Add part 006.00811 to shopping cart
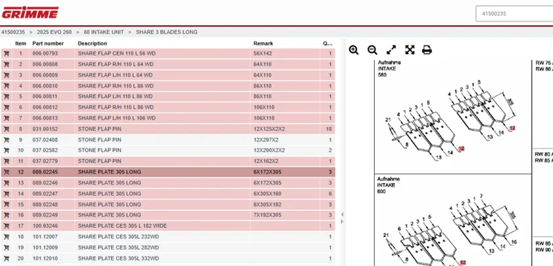 (x=7, y=97)
